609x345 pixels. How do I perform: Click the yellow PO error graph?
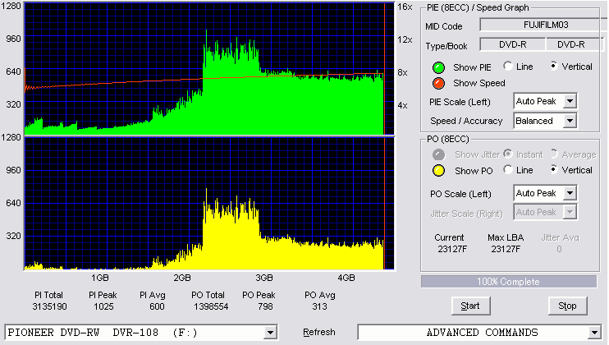coord(209,204)
